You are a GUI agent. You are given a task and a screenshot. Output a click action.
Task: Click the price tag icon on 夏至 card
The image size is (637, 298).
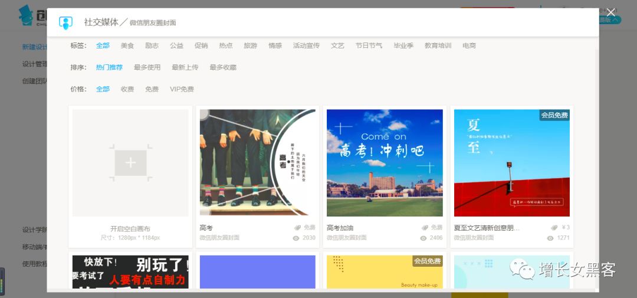(554, 228)
